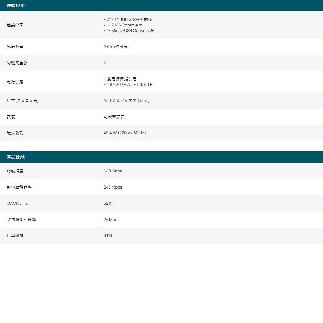Click the 產品效能 section header
The image size is (323, 323).
click(x=161, y=157)
